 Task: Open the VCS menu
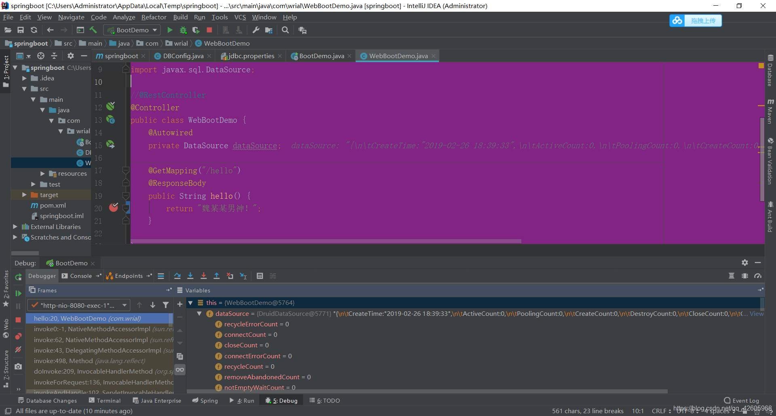[240, 17]
